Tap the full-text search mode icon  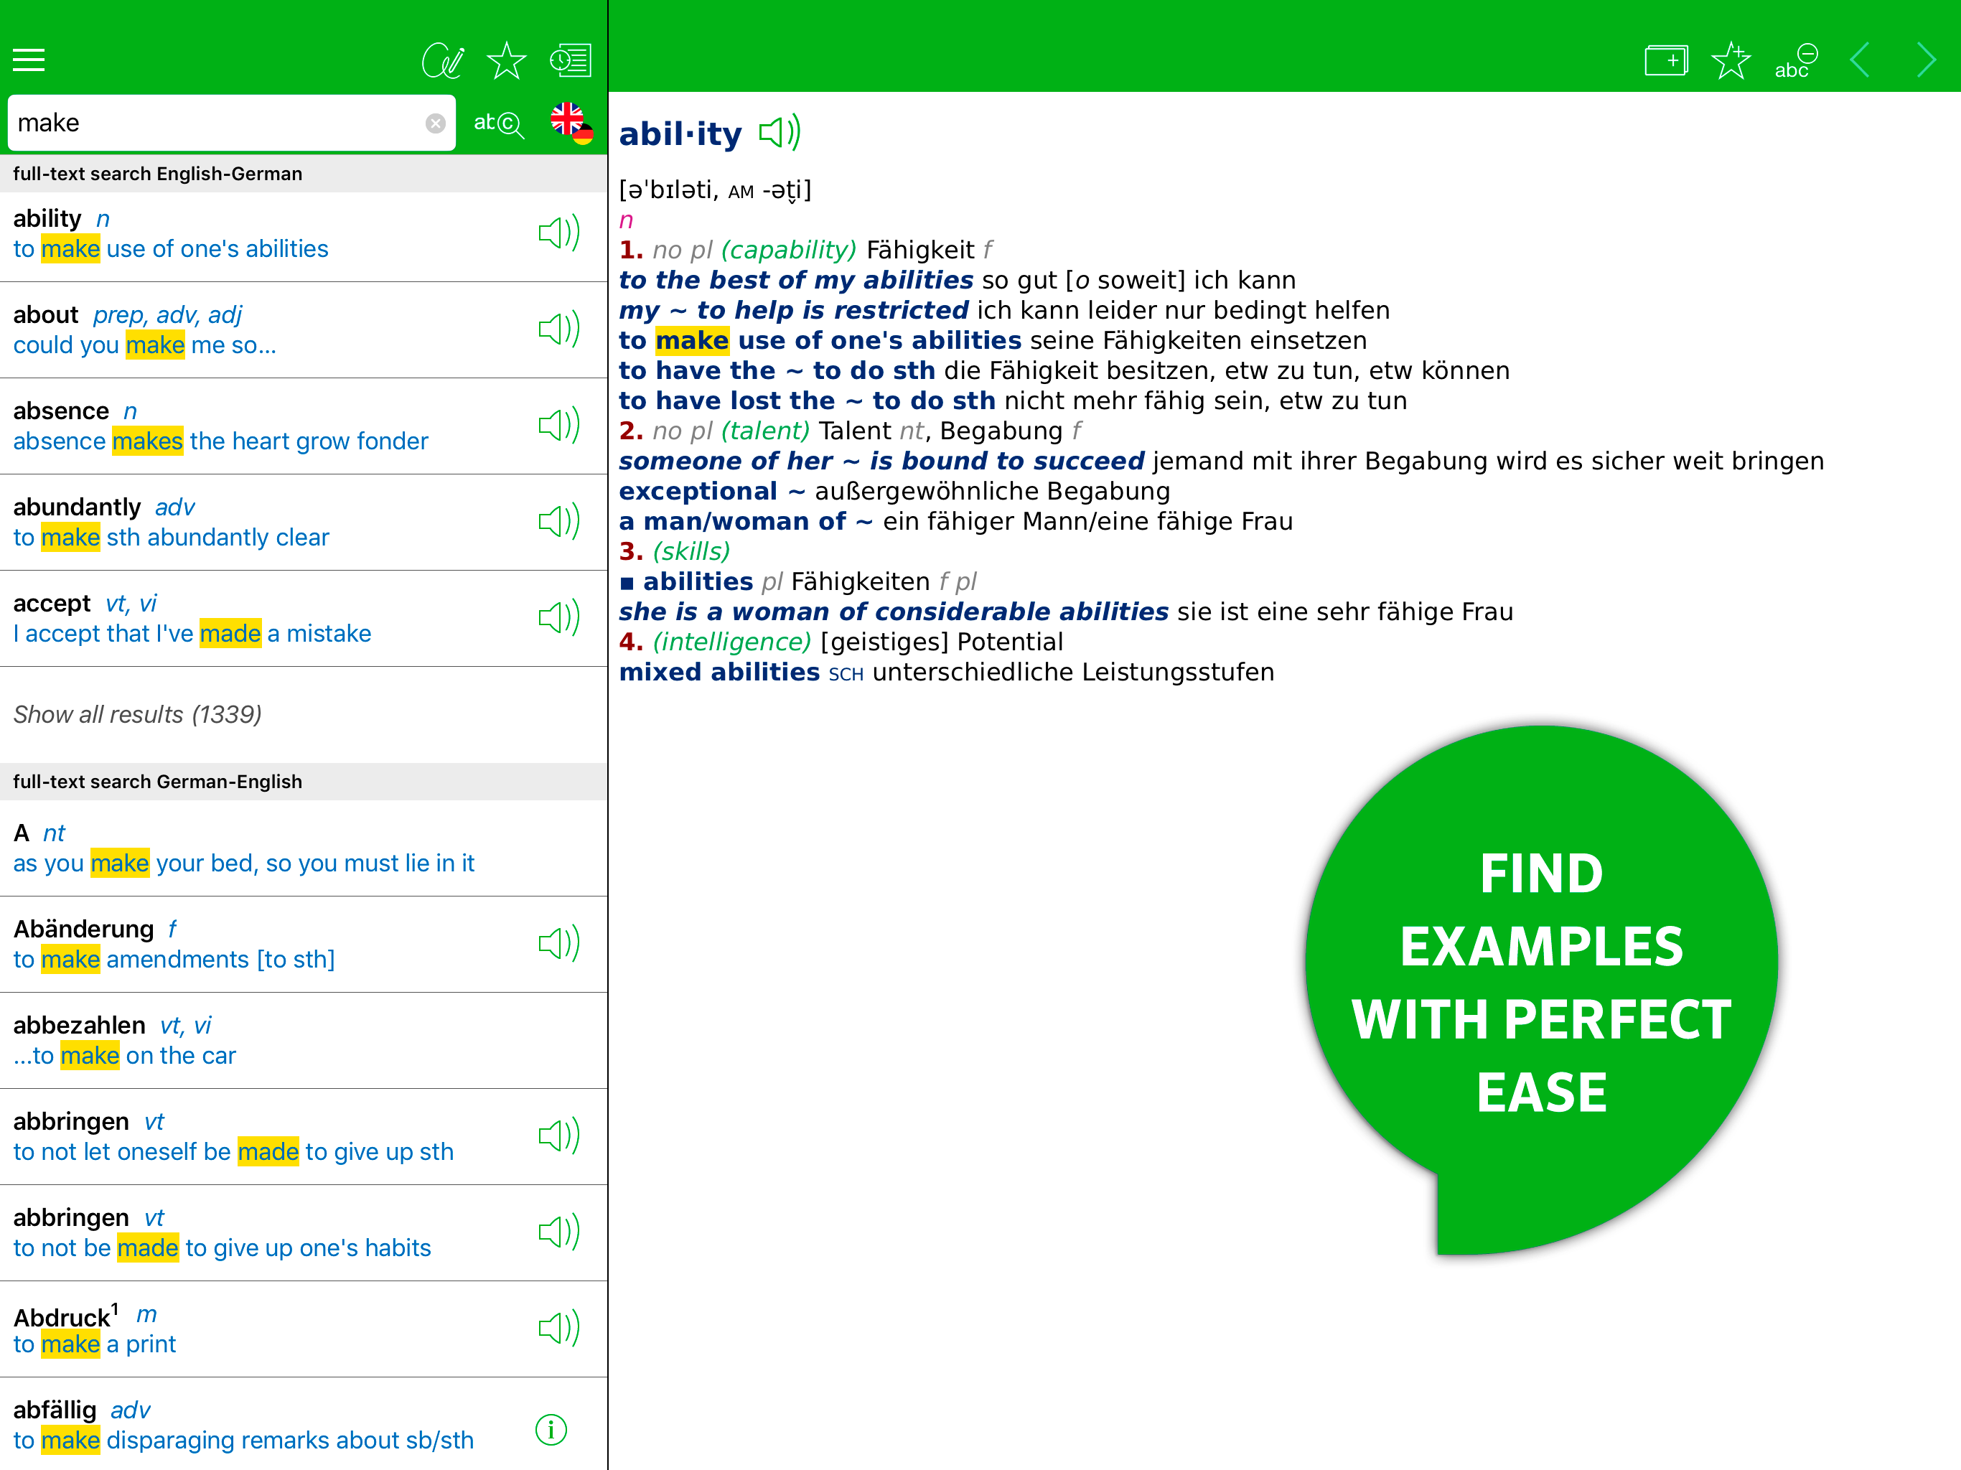tap(499, 124)
